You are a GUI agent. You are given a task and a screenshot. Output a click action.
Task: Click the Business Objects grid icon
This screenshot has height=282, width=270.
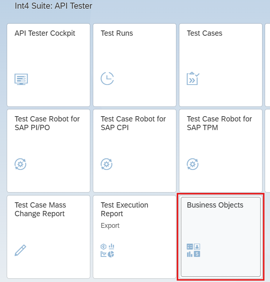[x=193, y=250]
